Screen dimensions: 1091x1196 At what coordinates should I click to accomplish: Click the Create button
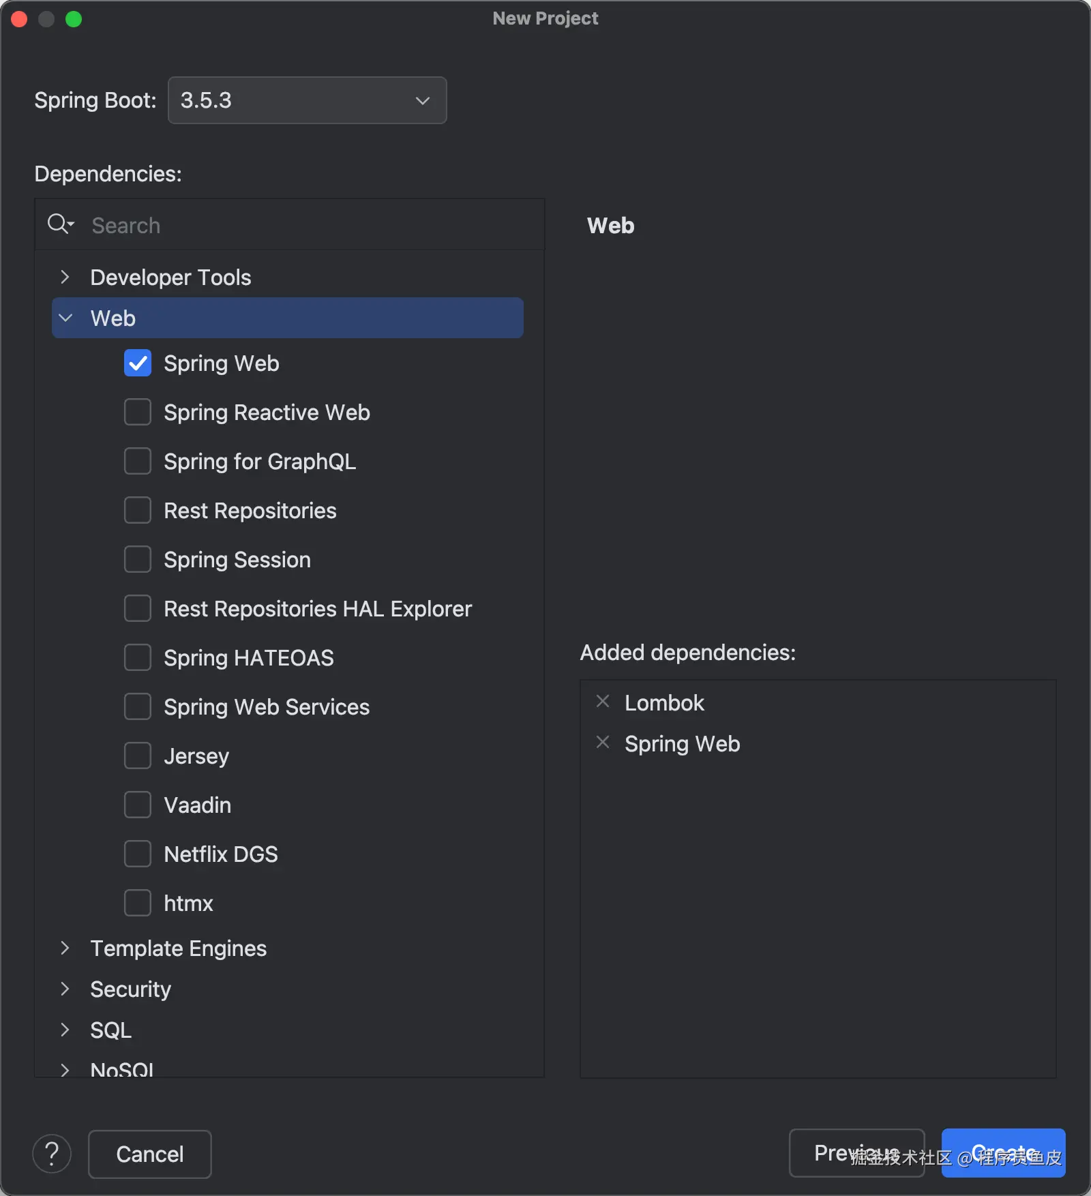(1003, 1153)
